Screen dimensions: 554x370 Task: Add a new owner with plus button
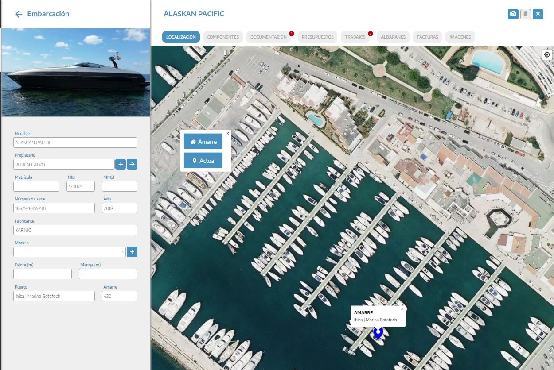click(120, 165)
